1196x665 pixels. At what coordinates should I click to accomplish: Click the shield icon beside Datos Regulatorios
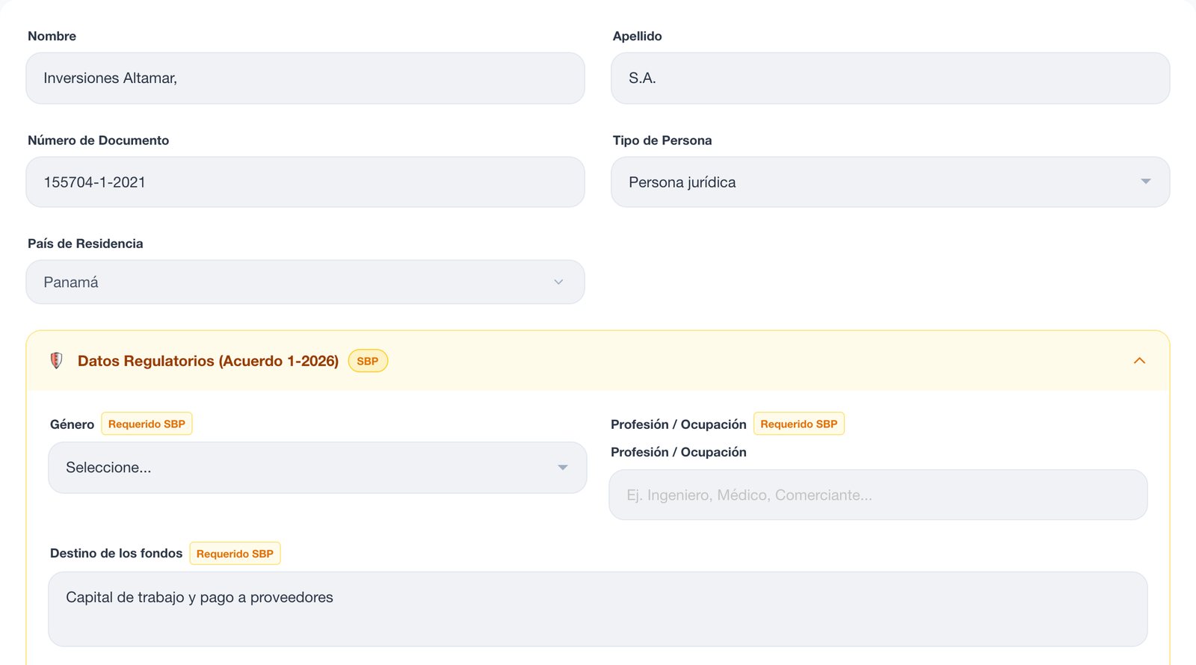[56, 361]
